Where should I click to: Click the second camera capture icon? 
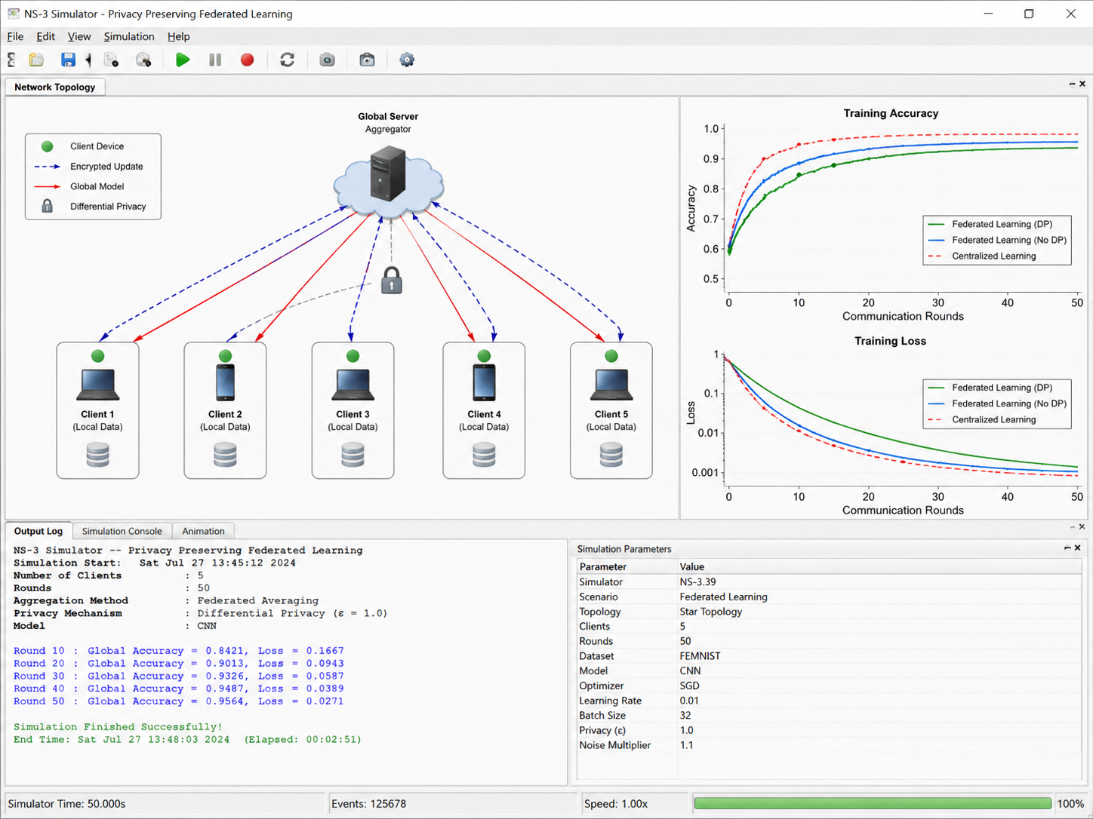click(367, 60)
